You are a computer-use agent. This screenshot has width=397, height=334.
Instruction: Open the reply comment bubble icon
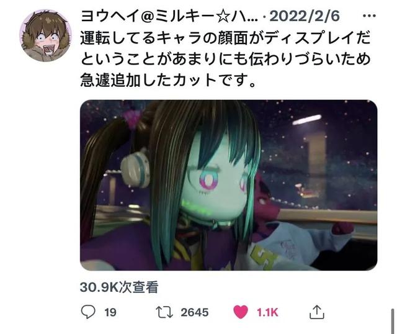click(x=88, y=312)
